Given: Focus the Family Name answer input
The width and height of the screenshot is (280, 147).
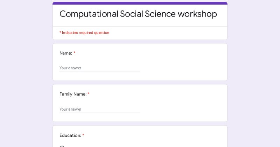Looking at the screenshot, I should pyautogui.click(x=100, y=109).
